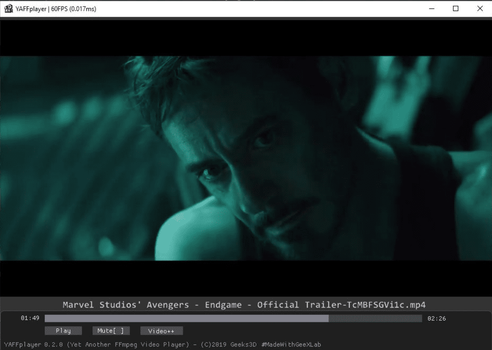Image resolution: width=492 pixels, height=350 pixels.
Task: Click the elapsed time 01:49 label
Action: tap(30, 318)
